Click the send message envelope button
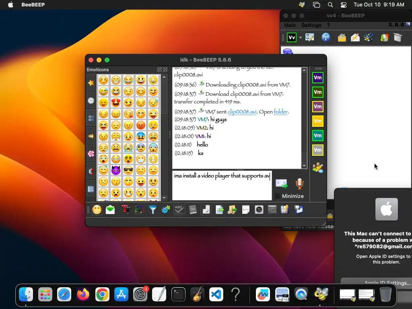 [x=281, y=183]
